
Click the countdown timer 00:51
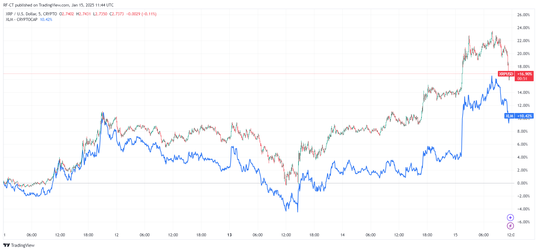coord(522,79)
